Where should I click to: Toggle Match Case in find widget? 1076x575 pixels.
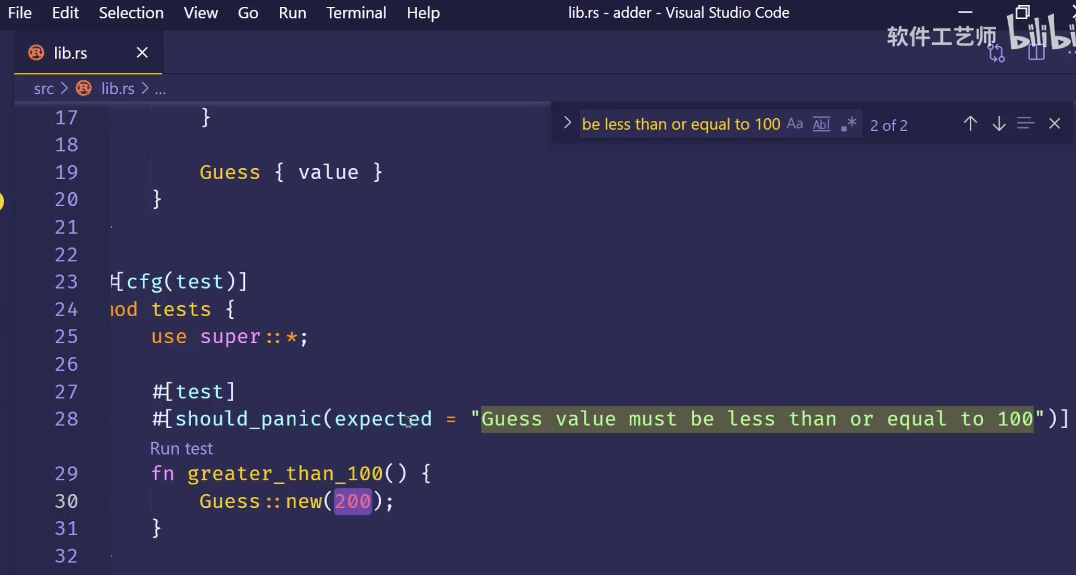[794, 124]
